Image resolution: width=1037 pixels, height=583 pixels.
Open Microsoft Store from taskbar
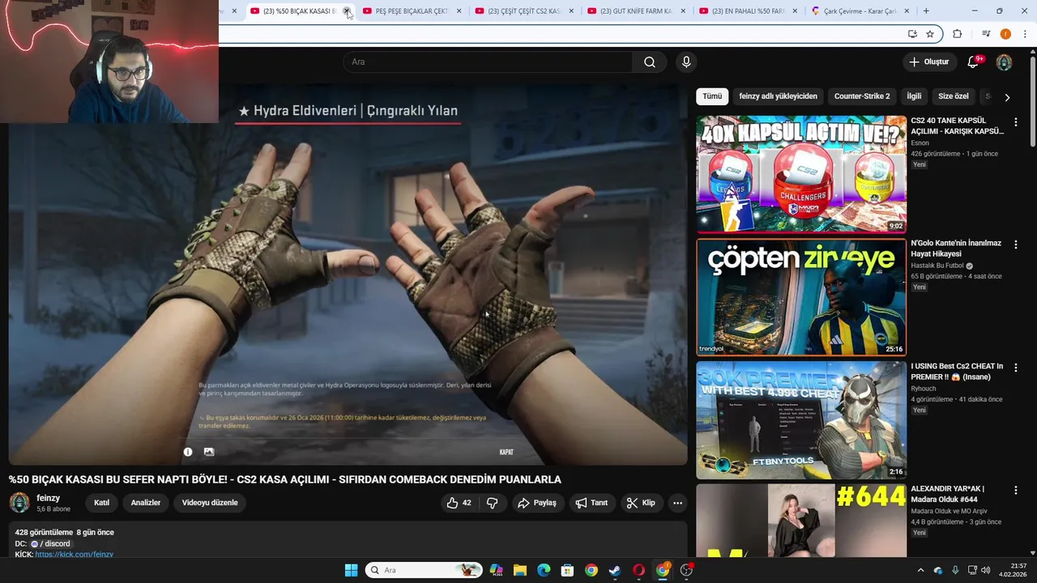coord(567,570)
